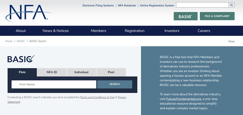
Task: Open the NFA Rulebook link
Action: [127, 5]
